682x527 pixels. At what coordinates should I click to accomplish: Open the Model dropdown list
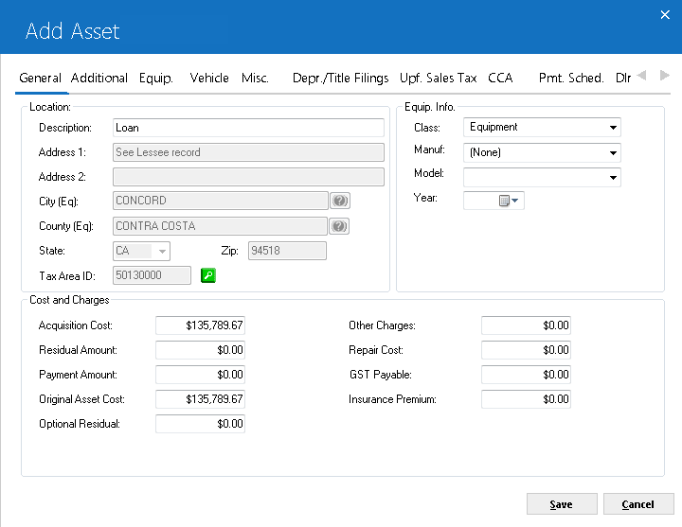(613, 177)
